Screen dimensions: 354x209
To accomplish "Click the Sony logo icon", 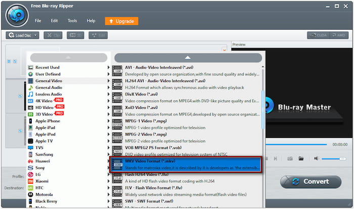I will point(30,168).
